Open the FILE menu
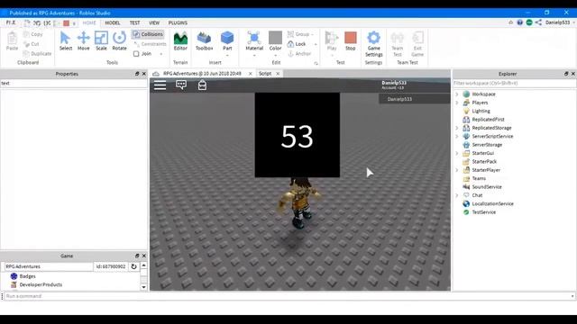The image size is (577, 324). 11,22
